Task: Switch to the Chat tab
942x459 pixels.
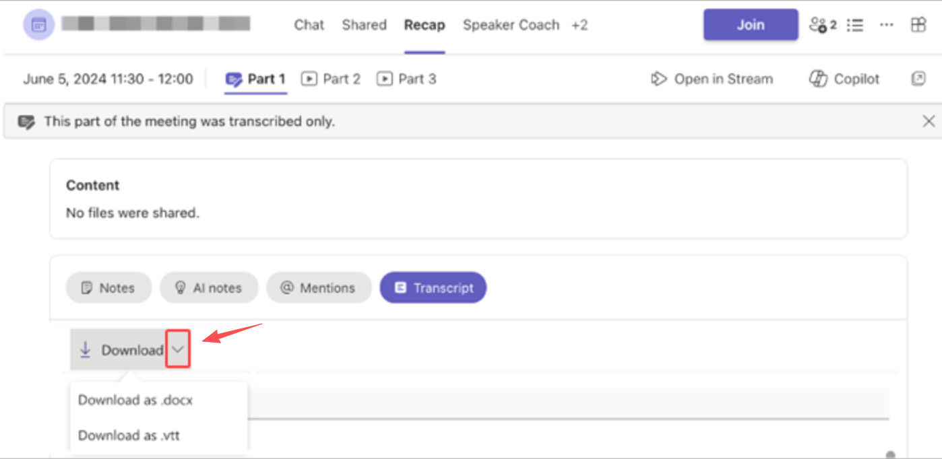Action: [x=309, y=25]
